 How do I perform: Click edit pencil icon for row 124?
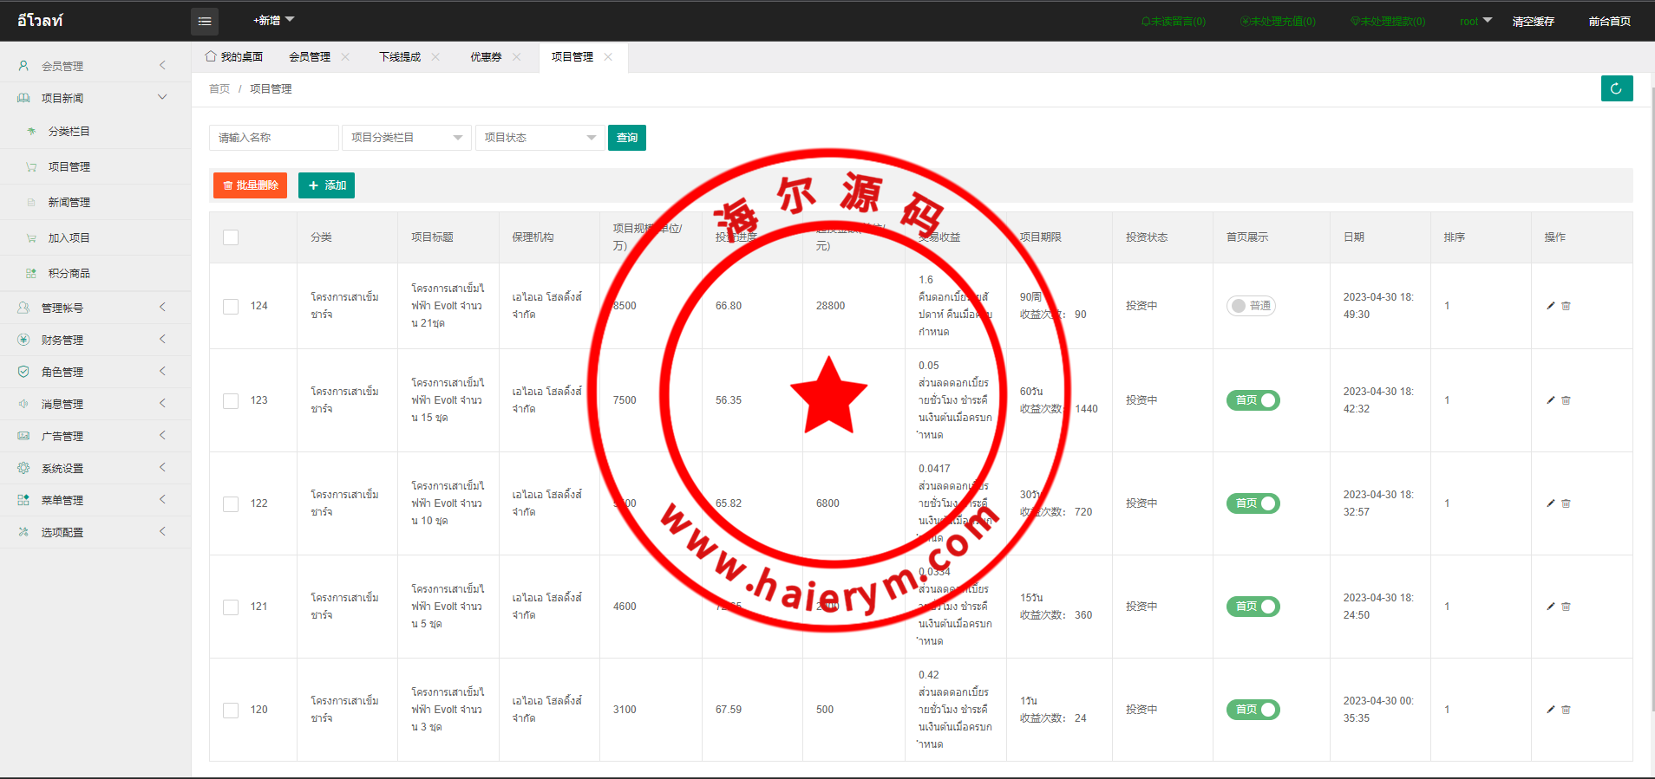(x=1551, y=306)
